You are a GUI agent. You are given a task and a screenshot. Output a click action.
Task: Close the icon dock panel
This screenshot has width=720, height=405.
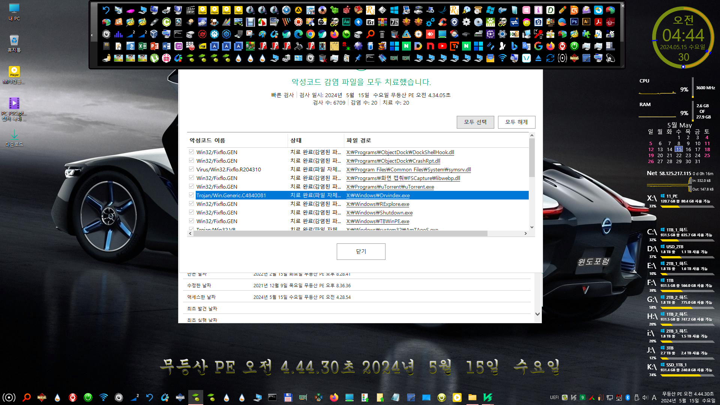[x=623, y=6]
